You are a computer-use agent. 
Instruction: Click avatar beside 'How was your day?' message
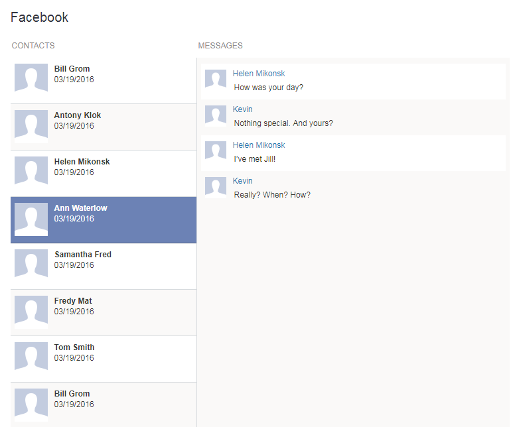(216, 80)
